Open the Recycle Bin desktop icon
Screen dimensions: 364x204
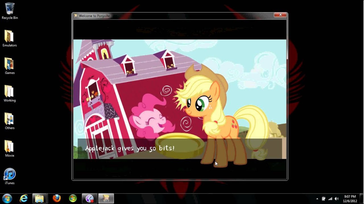click(x=10, y=11)
